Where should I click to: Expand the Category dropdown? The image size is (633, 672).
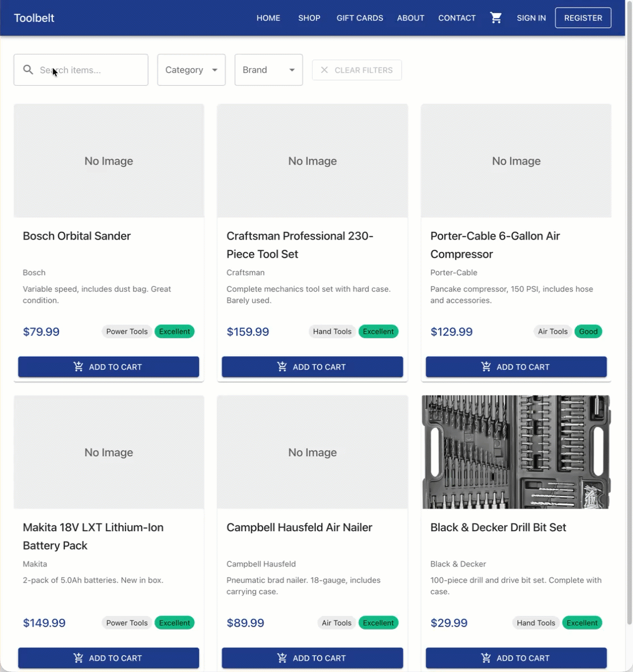tap(191, 70)
